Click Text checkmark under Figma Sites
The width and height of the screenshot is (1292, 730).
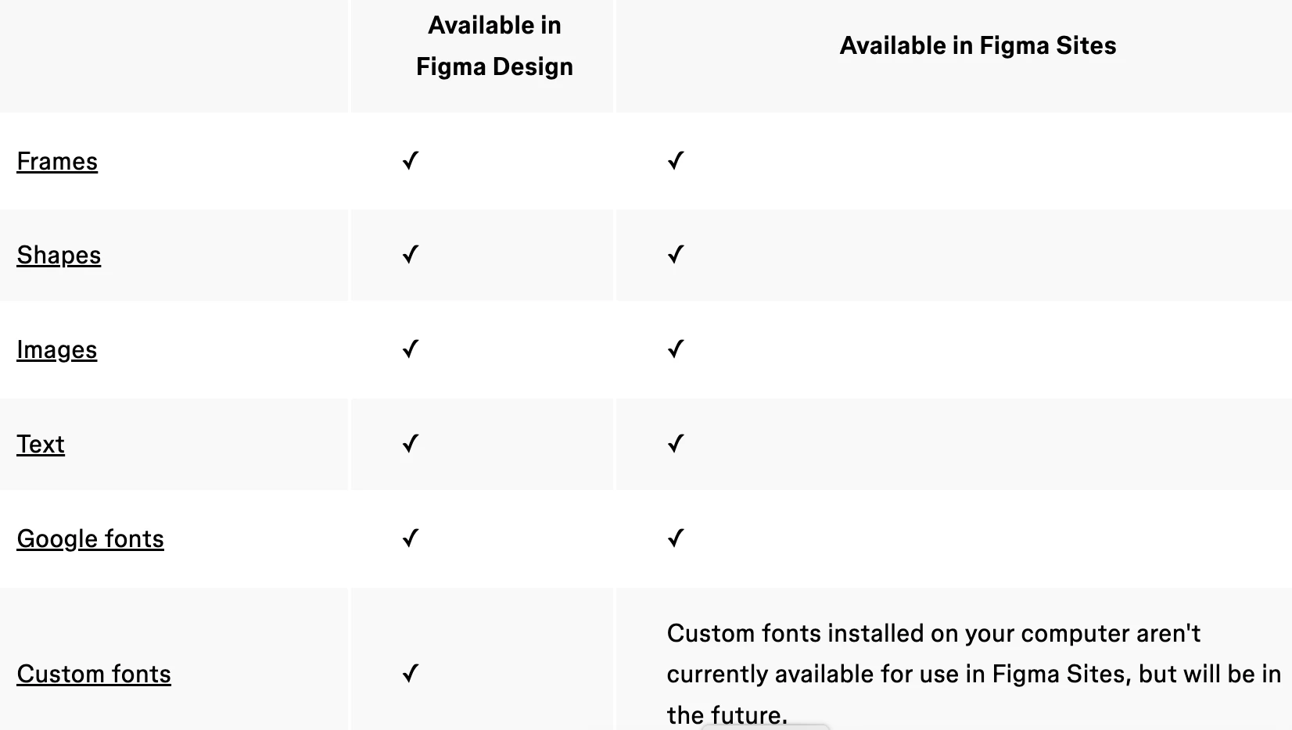pos(676,444)
